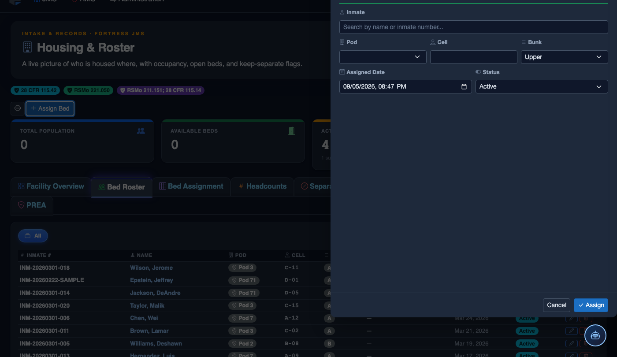Sort by the POD column header
617x357 pixels.
pos(238,255)
